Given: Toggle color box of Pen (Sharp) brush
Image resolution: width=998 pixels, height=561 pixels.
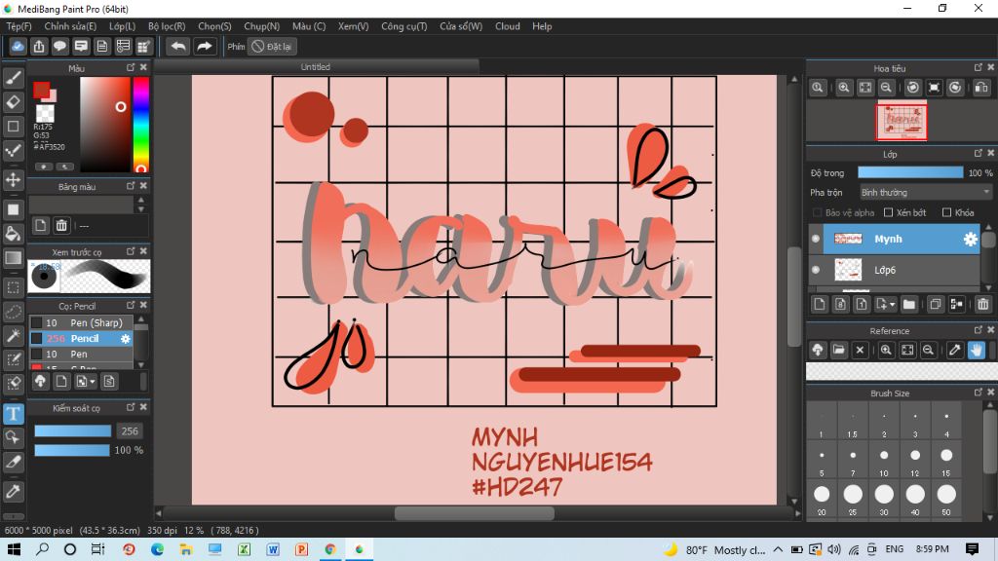Looking at the screenshot, I should coord(37,323).
